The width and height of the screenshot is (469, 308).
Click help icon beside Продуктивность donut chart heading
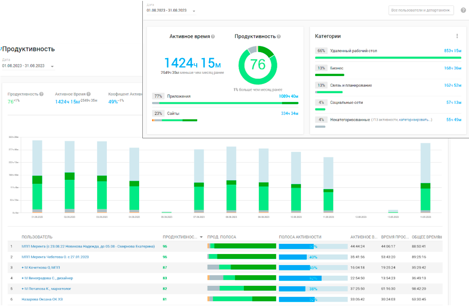click(279, 36)
